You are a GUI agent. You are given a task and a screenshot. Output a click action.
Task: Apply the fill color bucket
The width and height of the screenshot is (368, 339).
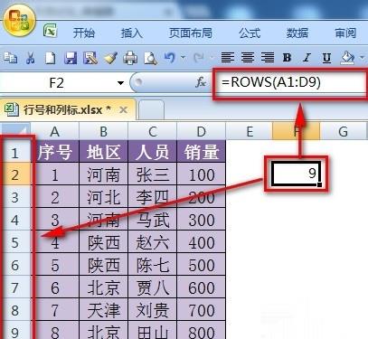pyautogui.click(x=347, y=58)
